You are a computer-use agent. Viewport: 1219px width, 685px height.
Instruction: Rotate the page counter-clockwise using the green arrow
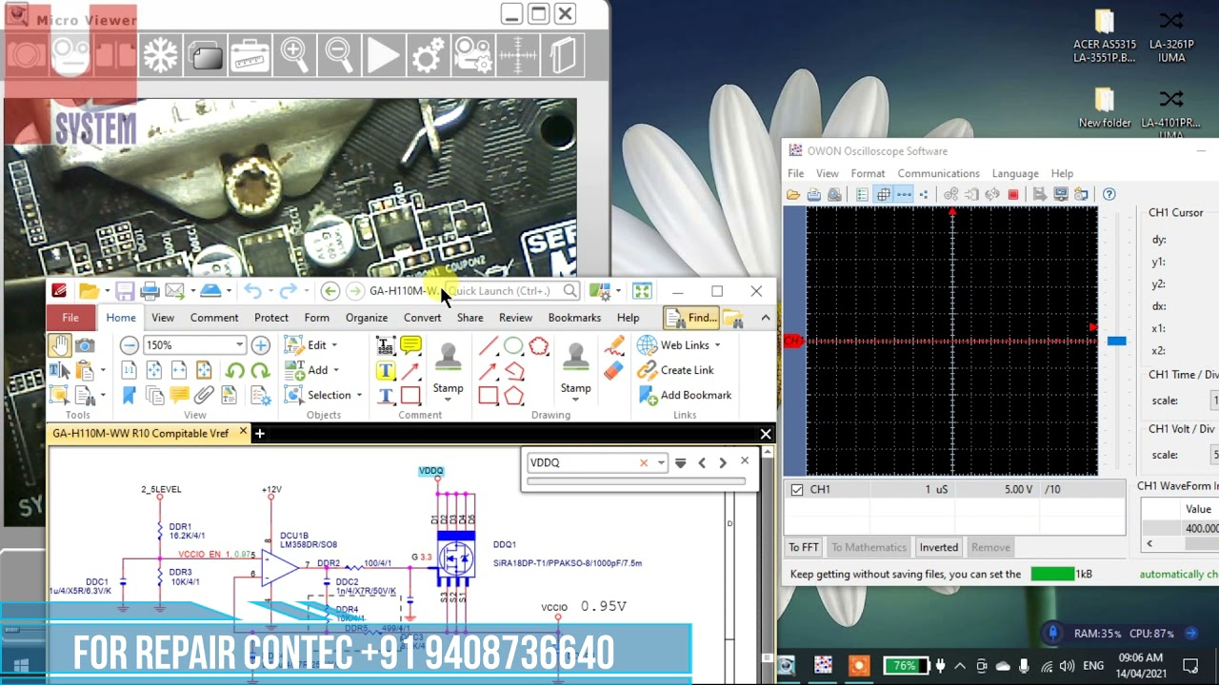pyautogui.click(x=235, y=370)
